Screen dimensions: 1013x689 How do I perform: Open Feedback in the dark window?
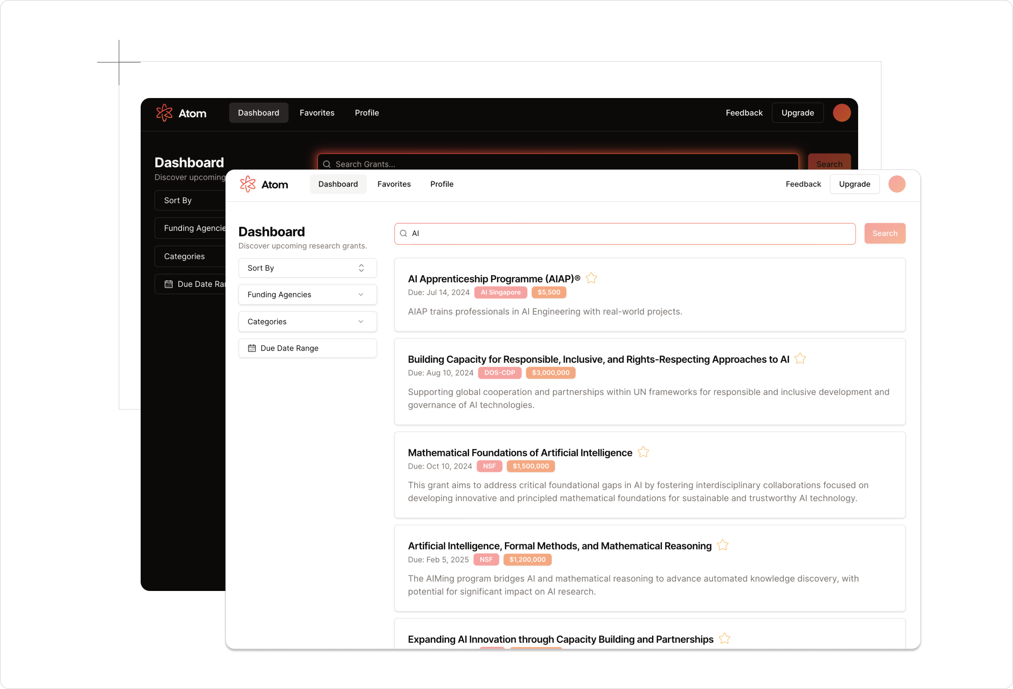(744, 113)
